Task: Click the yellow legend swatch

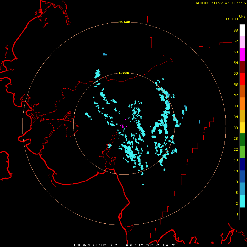Action: 242,128
